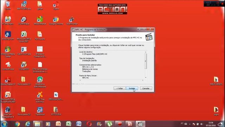The height and width of the screenshot is (127, 225).
Task: Open Internet Explorer from the taskbar
Action: pyautogui.click(x=27, y=124)
